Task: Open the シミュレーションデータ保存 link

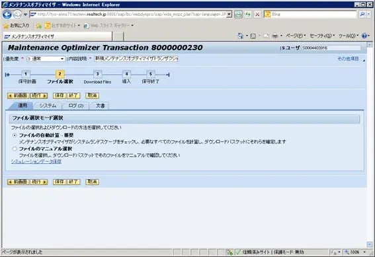Action: click(36, 162)
